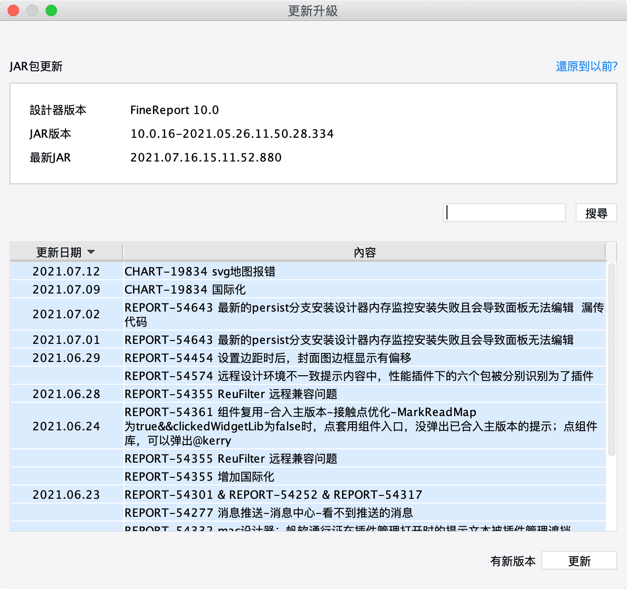Image resolution: width=627 pixels, height=589 pixels.
Task: Click JAR version value 10.0.16-2021.05.26.11.50.28.334
Action: pyautogui.click(x=232, y=134)
